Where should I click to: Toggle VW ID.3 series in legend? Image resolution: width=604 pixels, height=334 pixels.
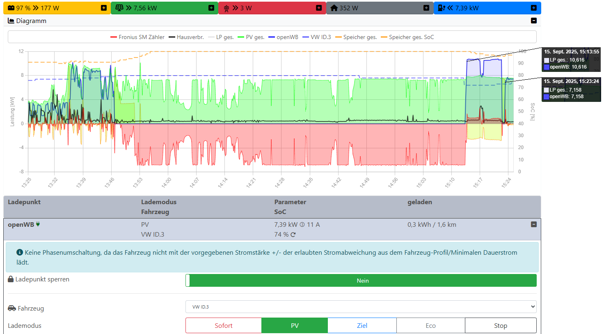316,37
